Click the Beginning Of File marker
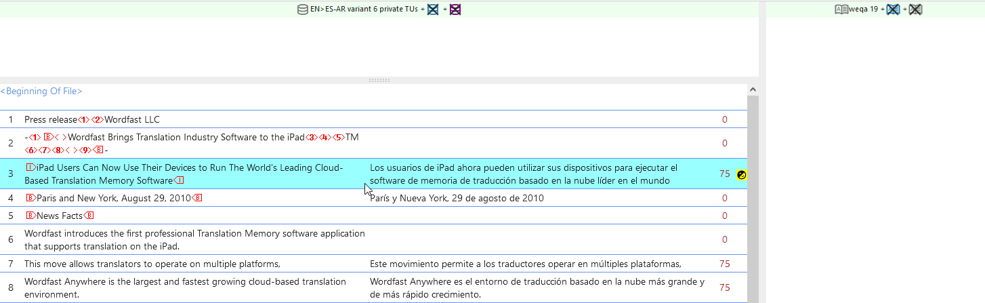Screen dimensions: 985x303 (x=41, y=91)
